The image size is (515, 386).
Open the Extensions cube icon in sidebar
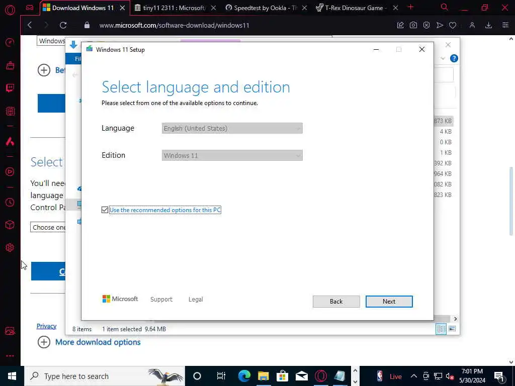coord(10,225)
